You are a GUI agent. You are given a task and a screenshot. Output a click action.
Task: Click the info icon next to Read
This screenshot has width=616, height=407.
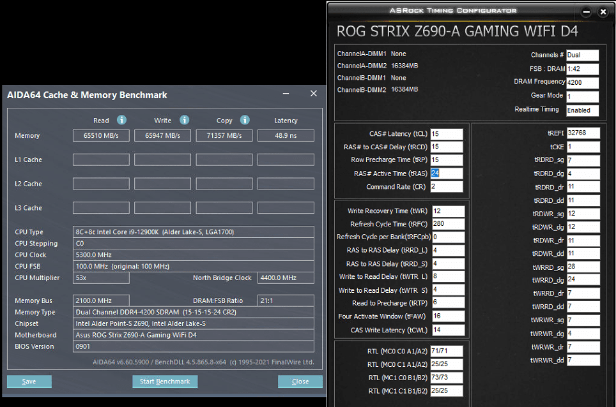tap(122, 120)
